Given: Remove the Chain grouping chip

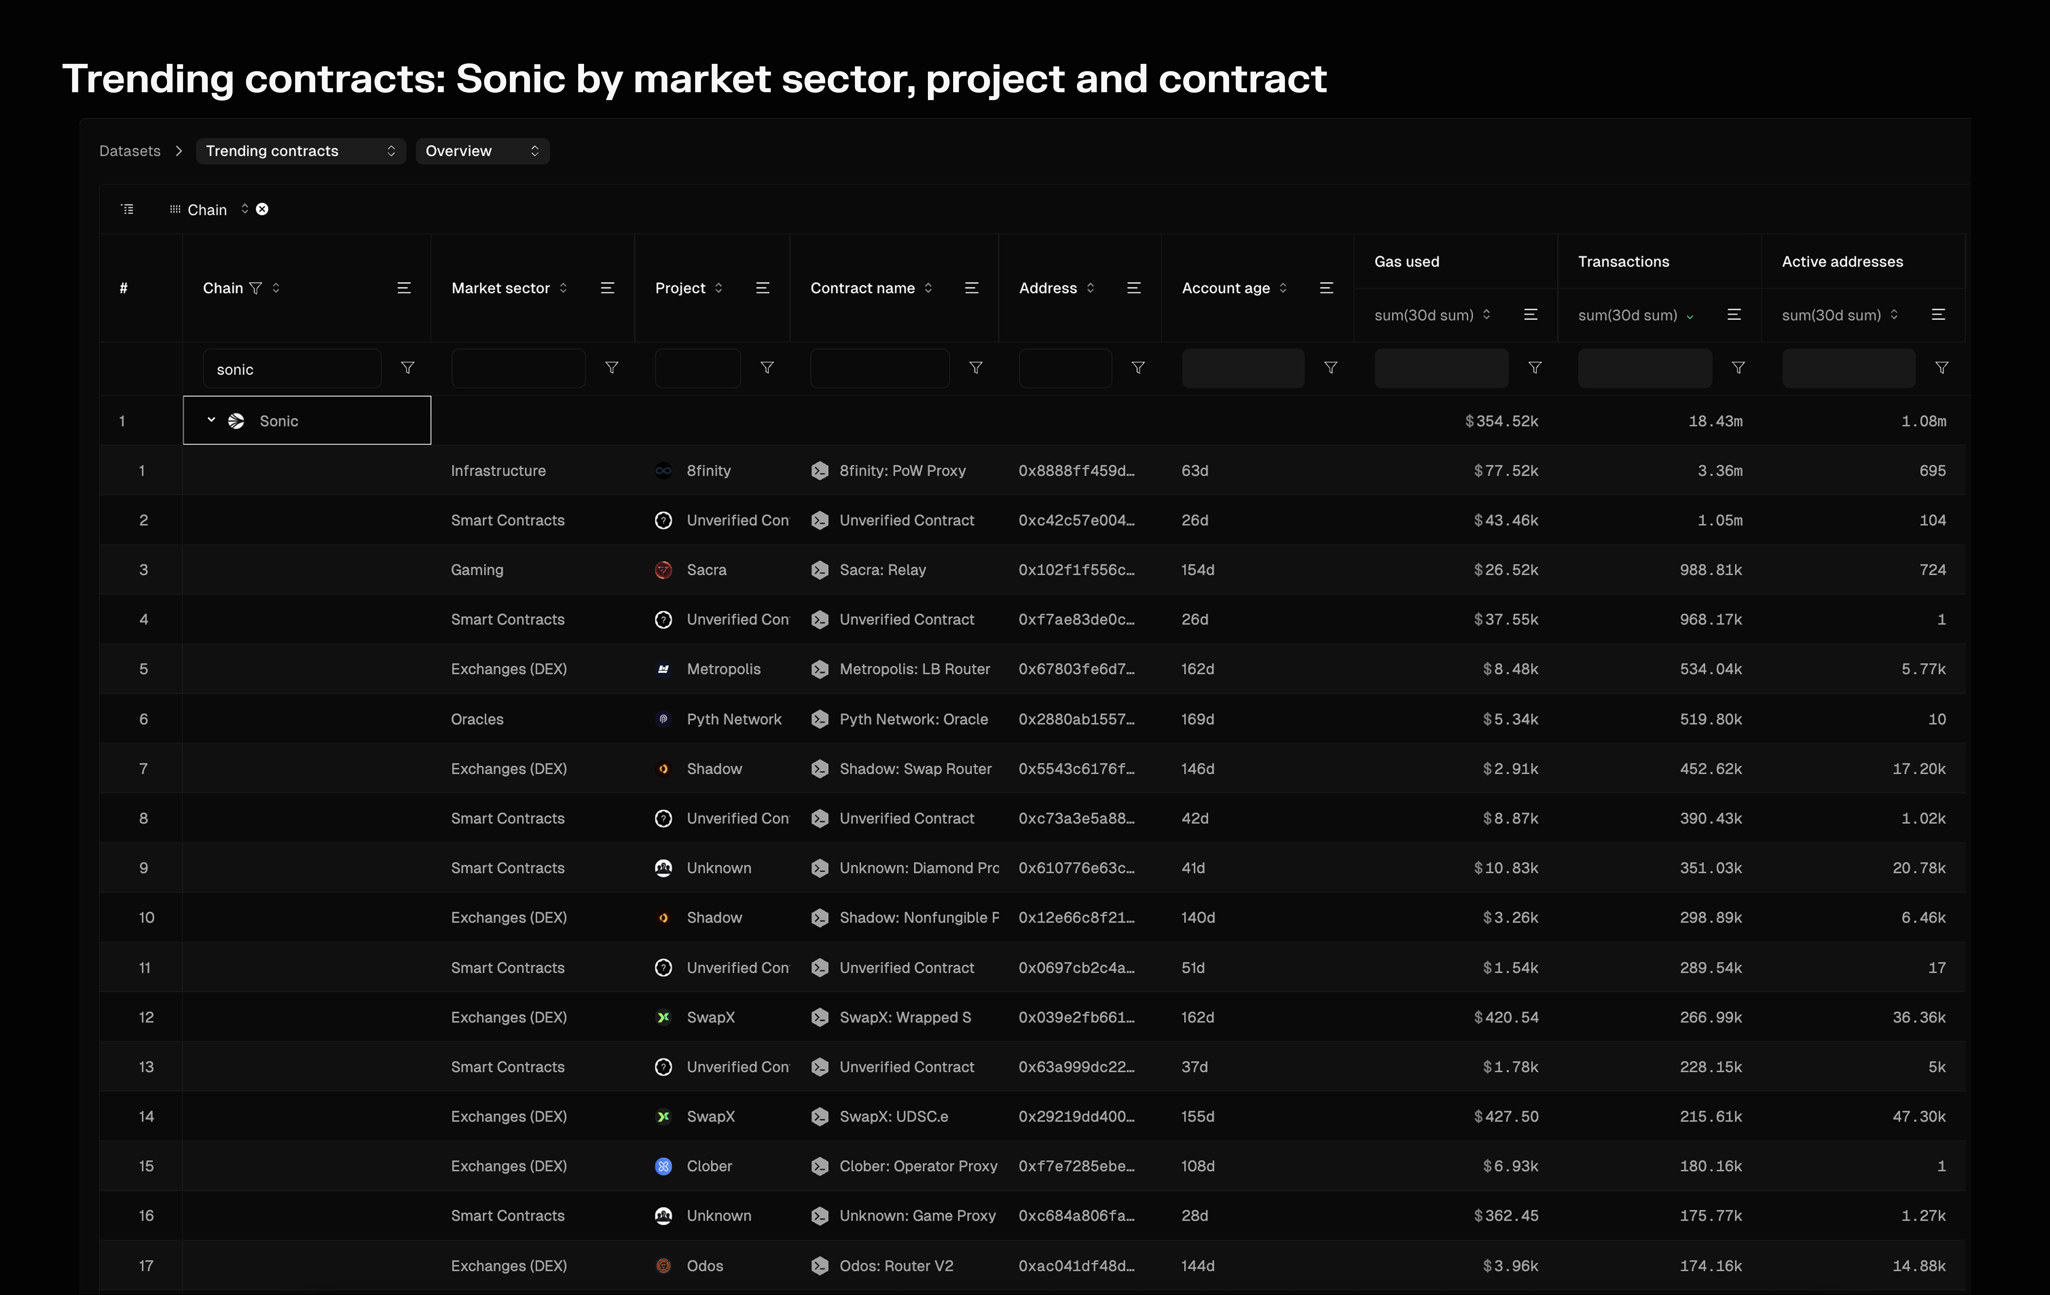Looking at the screenshot, I should pos(262,209).
